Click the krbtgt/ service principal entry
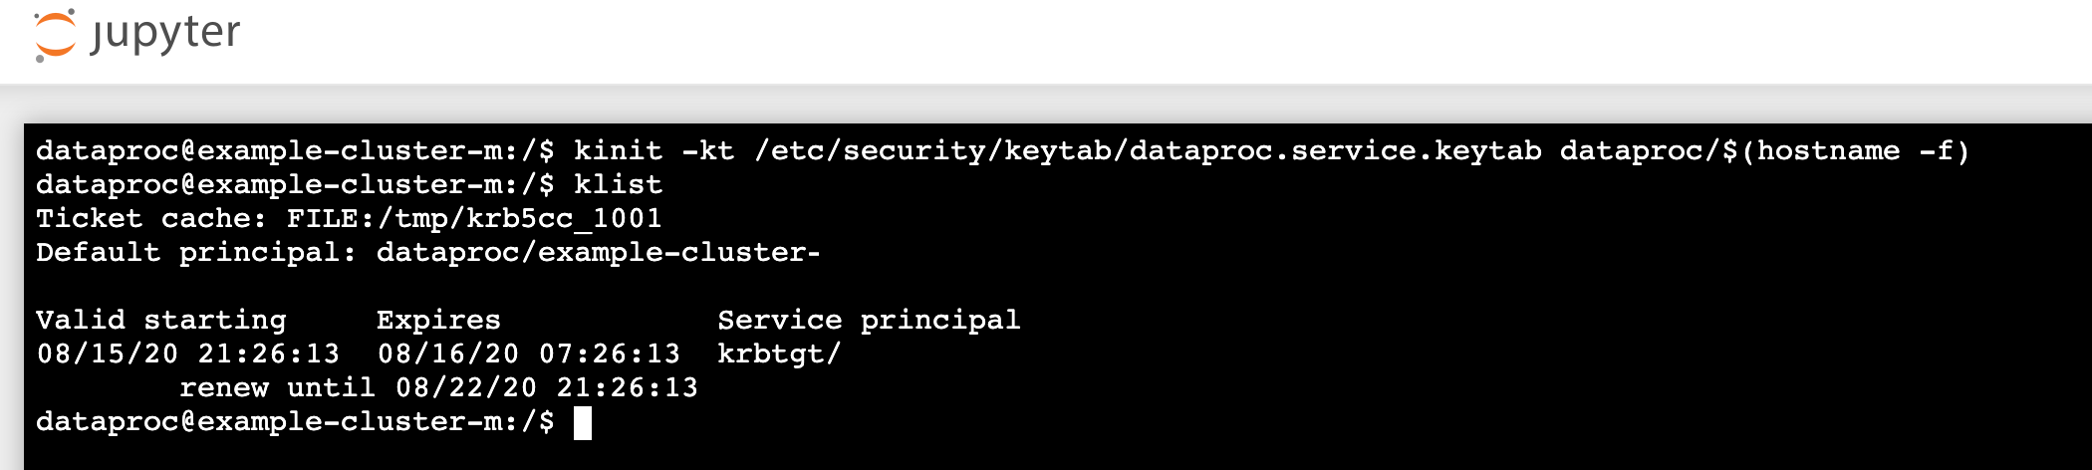Screen dimensions: 2092x470 click(779, 354)
